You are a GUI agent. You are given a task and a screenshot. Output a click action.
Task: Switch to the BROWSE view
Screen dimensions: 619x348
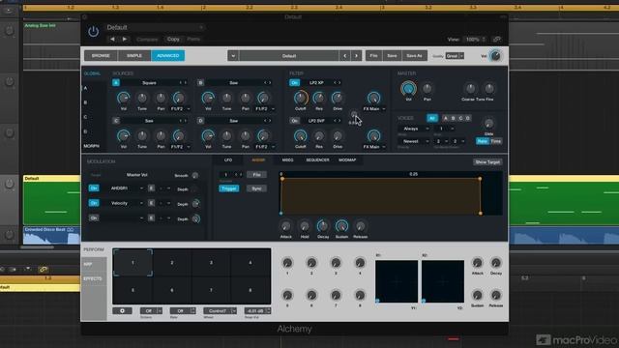(x=101, y=56)
